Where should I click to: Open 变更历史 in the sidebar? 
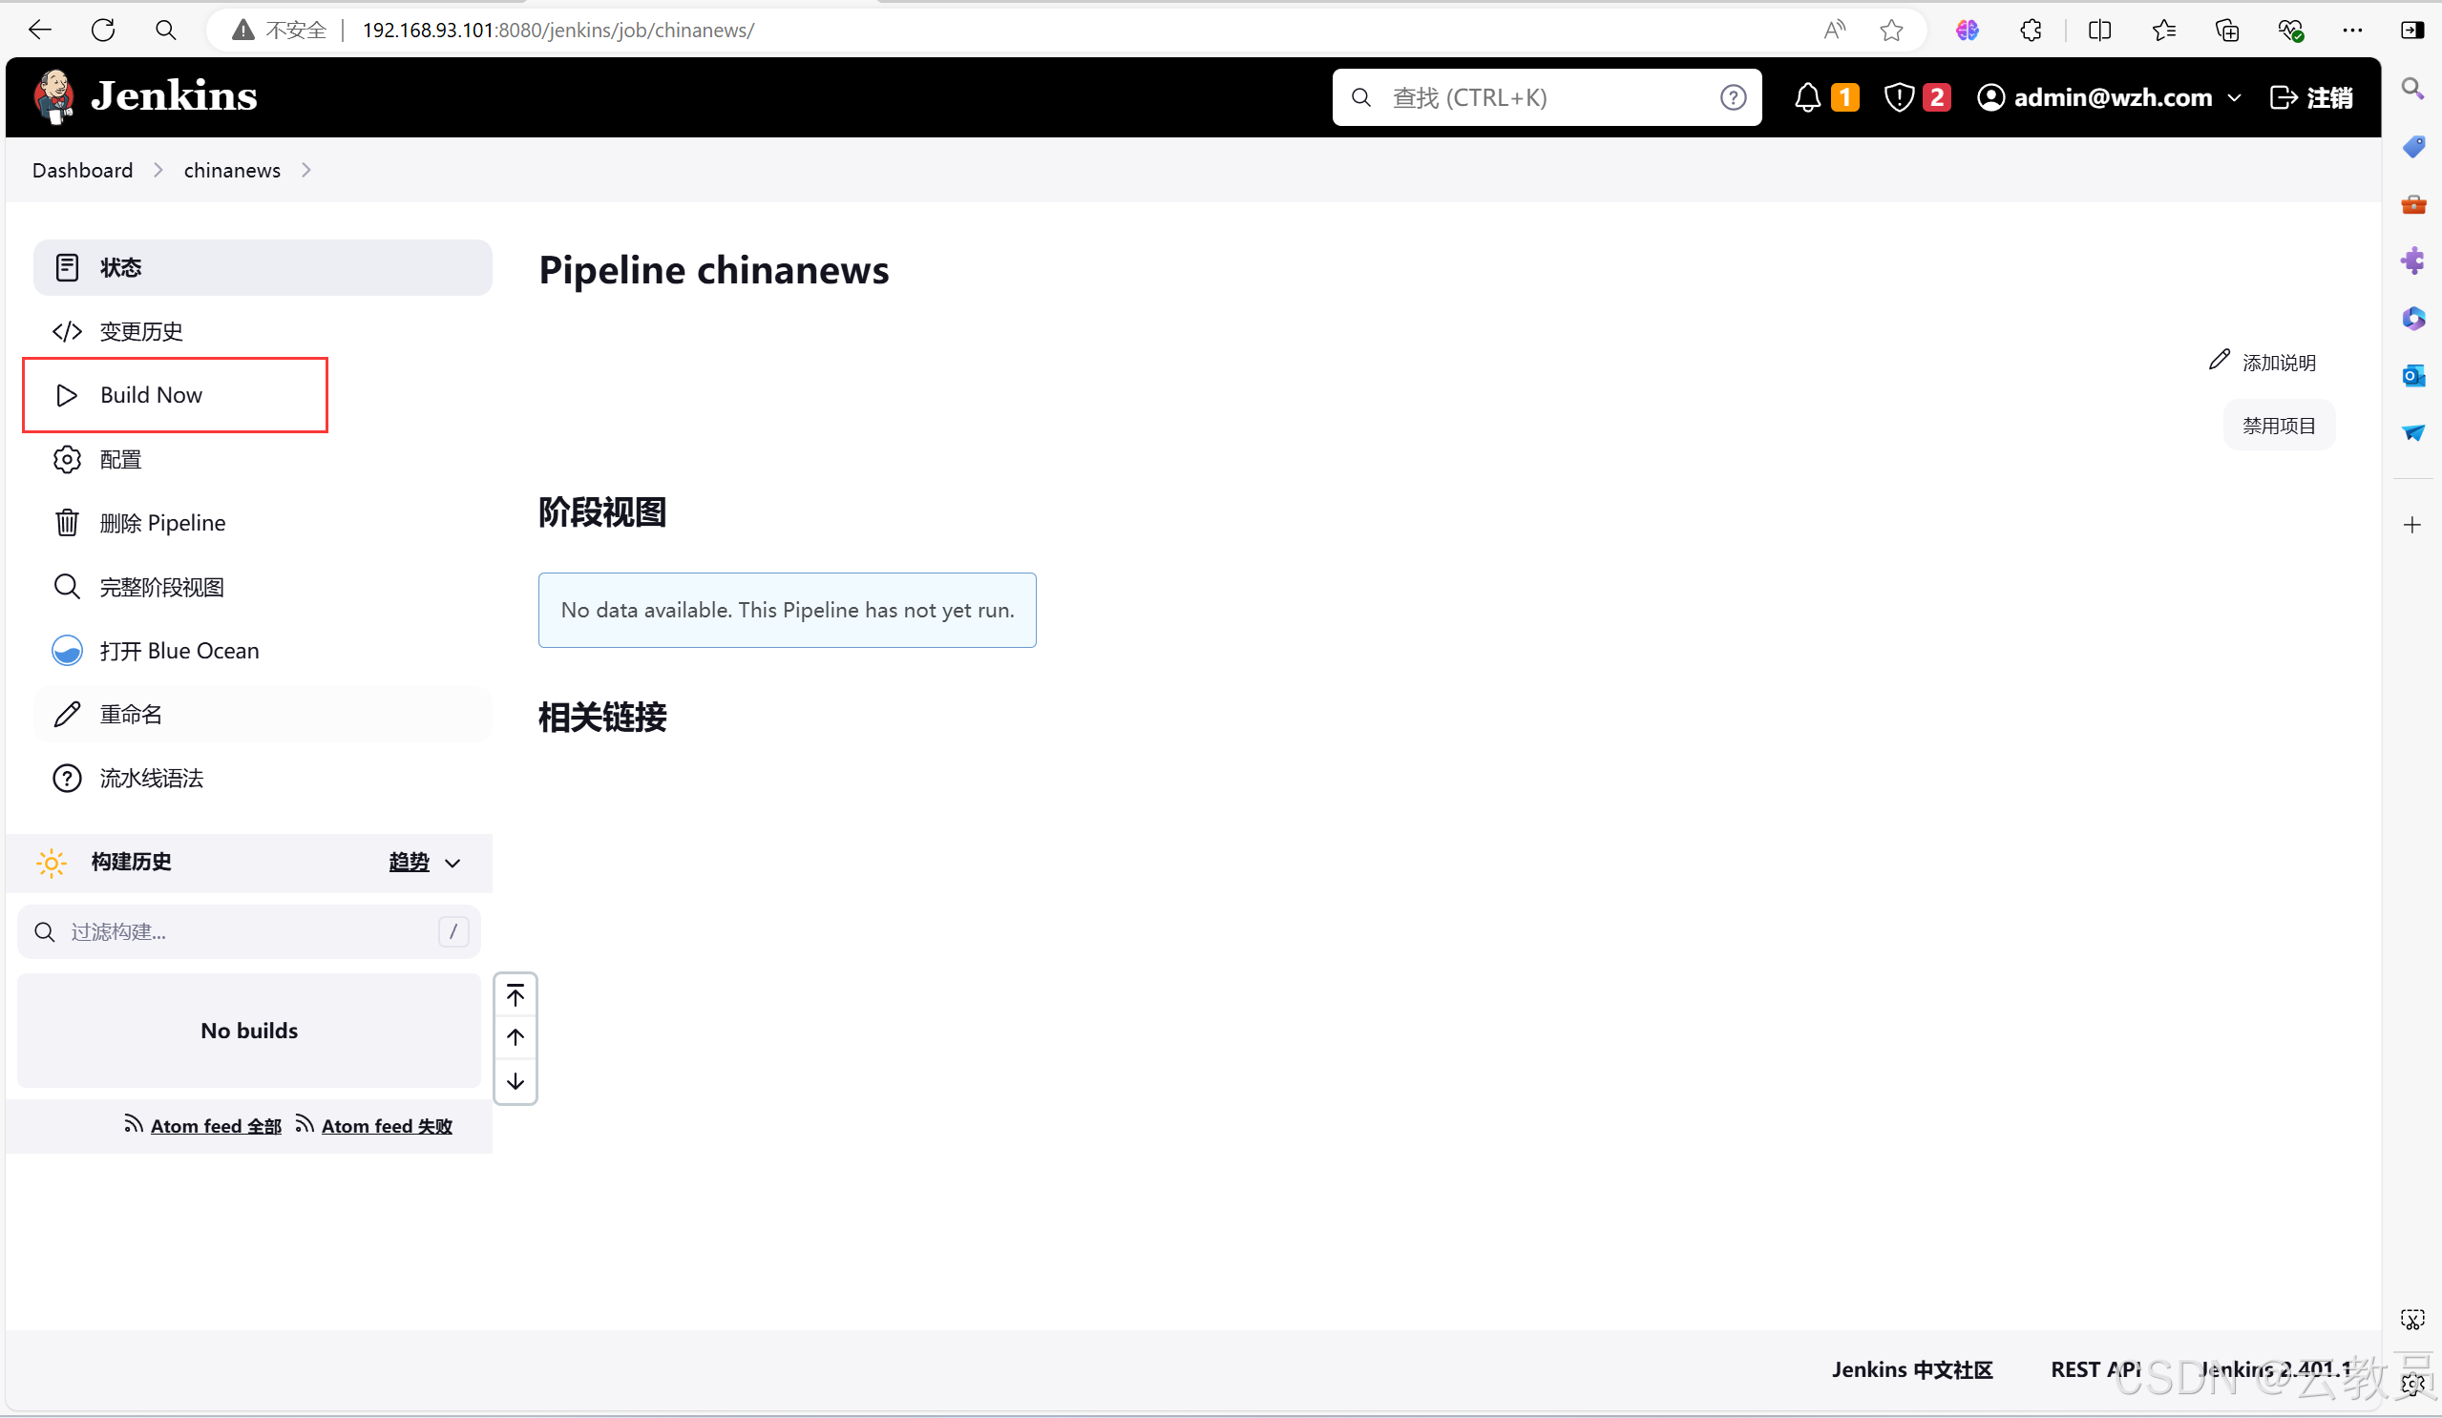[263, 331]
